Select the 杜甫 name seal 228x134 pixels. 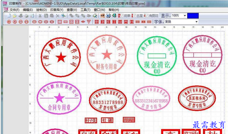tap(107, 120)
